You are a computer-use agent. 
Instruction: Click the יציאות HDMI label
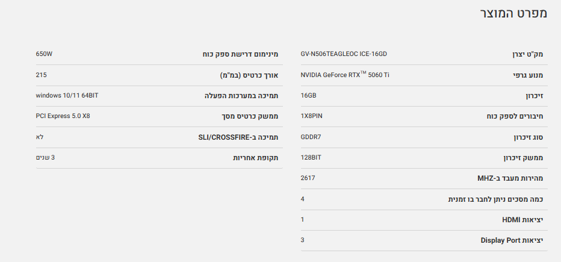coord(522,220)
